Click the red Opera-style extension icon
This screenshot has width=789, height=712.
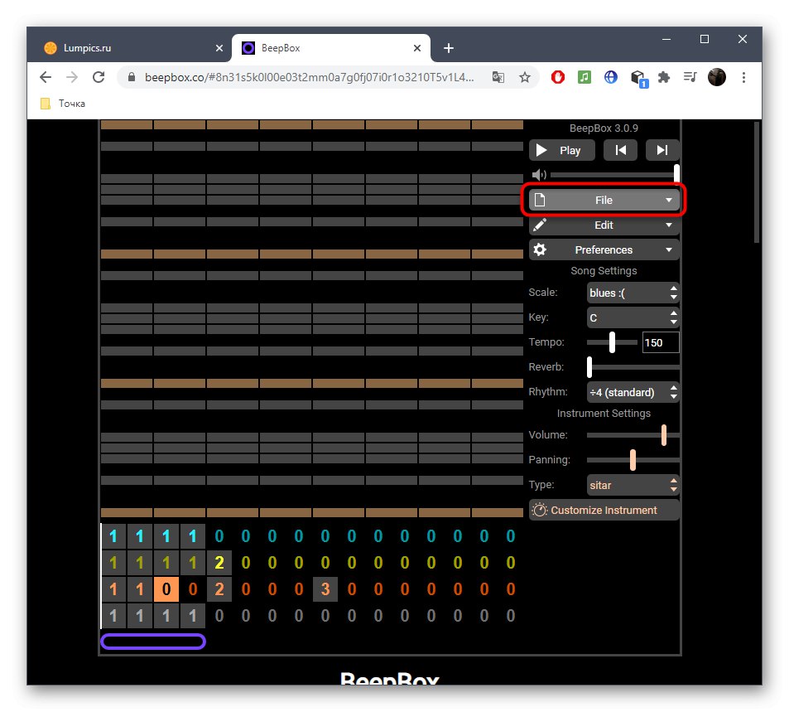(x=557, y=77)
